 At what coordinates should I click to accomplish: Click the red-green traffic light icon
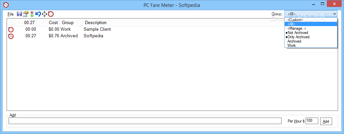pyautogui.click(x=32, y=14)
